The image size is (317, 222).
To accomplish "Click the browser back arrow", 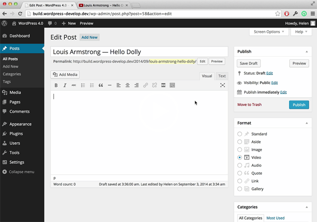I will tap(4, 14).
